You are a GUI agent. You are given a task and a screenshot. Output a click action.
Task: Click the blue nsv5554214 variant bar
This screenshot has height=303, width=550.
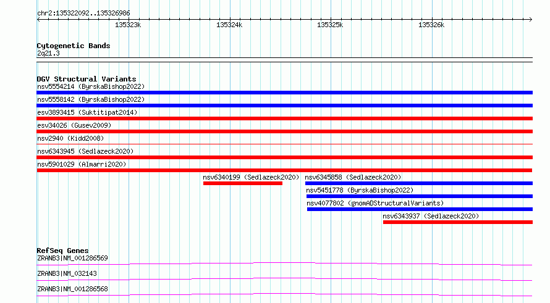coord(284,93)
